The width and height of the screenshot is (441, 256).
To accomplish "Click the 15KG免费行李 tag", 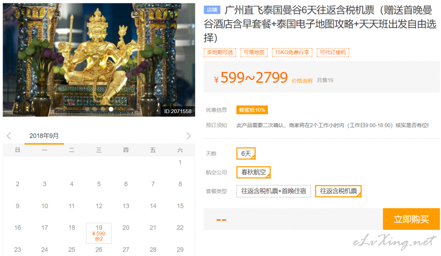I will 292,52.
